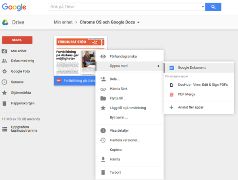Click the PDF document thumbnail preview
238x180 pixels.
point(75,56)
